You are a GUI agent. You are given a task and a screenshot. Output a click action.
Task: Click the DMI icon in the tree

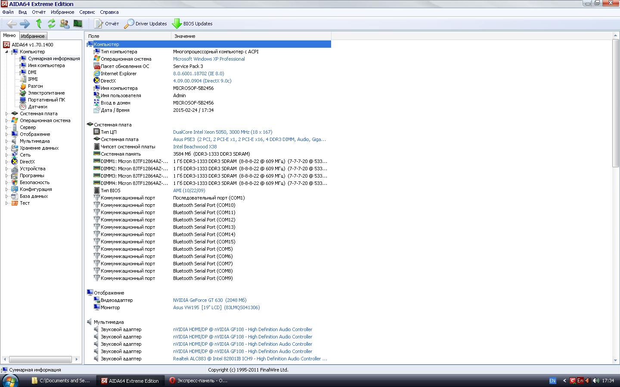coord(23,72)
